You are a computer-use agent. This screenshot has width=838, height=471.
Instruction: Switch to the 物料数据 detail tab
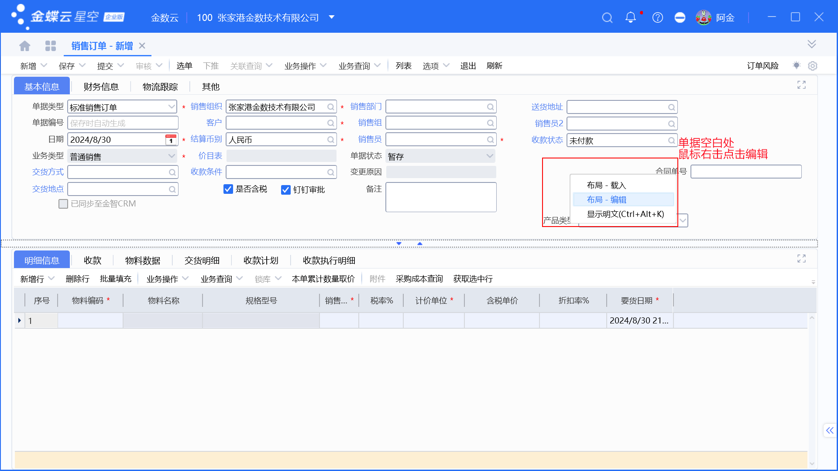pos(143,261)
